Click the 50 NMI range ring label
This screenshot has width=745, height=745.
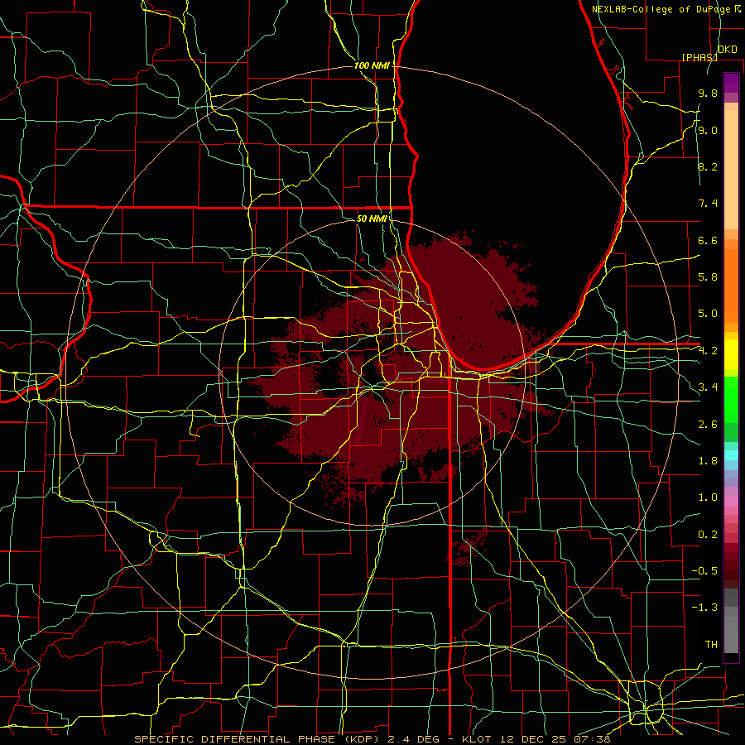[372, 219]
